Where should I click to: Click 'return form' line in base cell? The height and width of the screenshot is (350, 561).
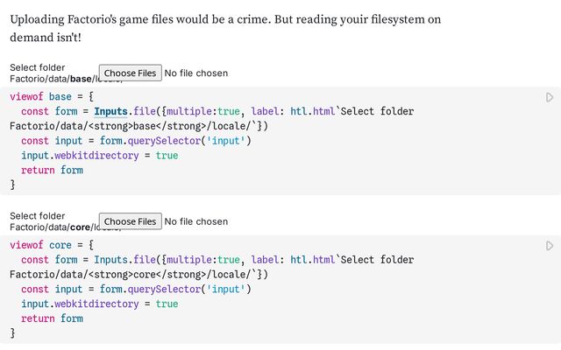pyautogui.click(x=52, y=171)
